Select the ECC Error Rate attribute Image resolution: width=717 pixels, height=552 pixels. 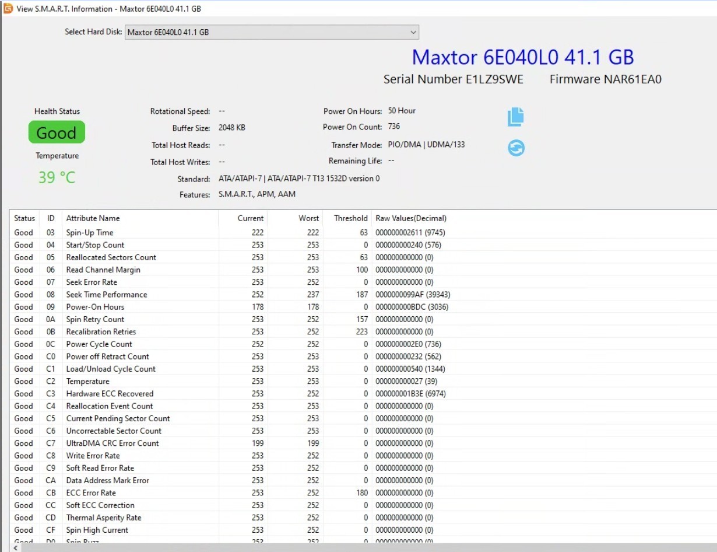click(x=364, y=492)
